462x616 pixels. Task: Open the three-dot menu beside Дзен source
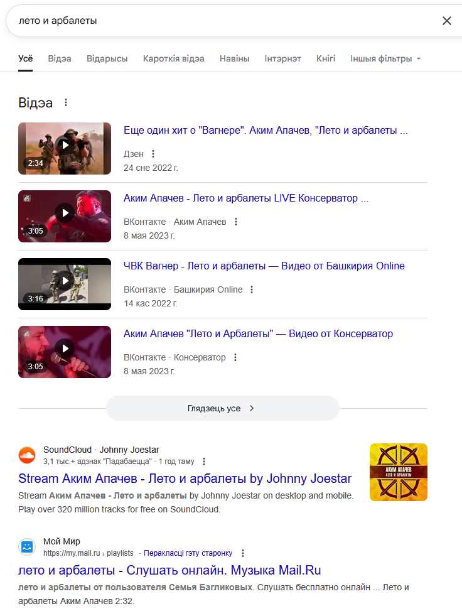(153, 154)
